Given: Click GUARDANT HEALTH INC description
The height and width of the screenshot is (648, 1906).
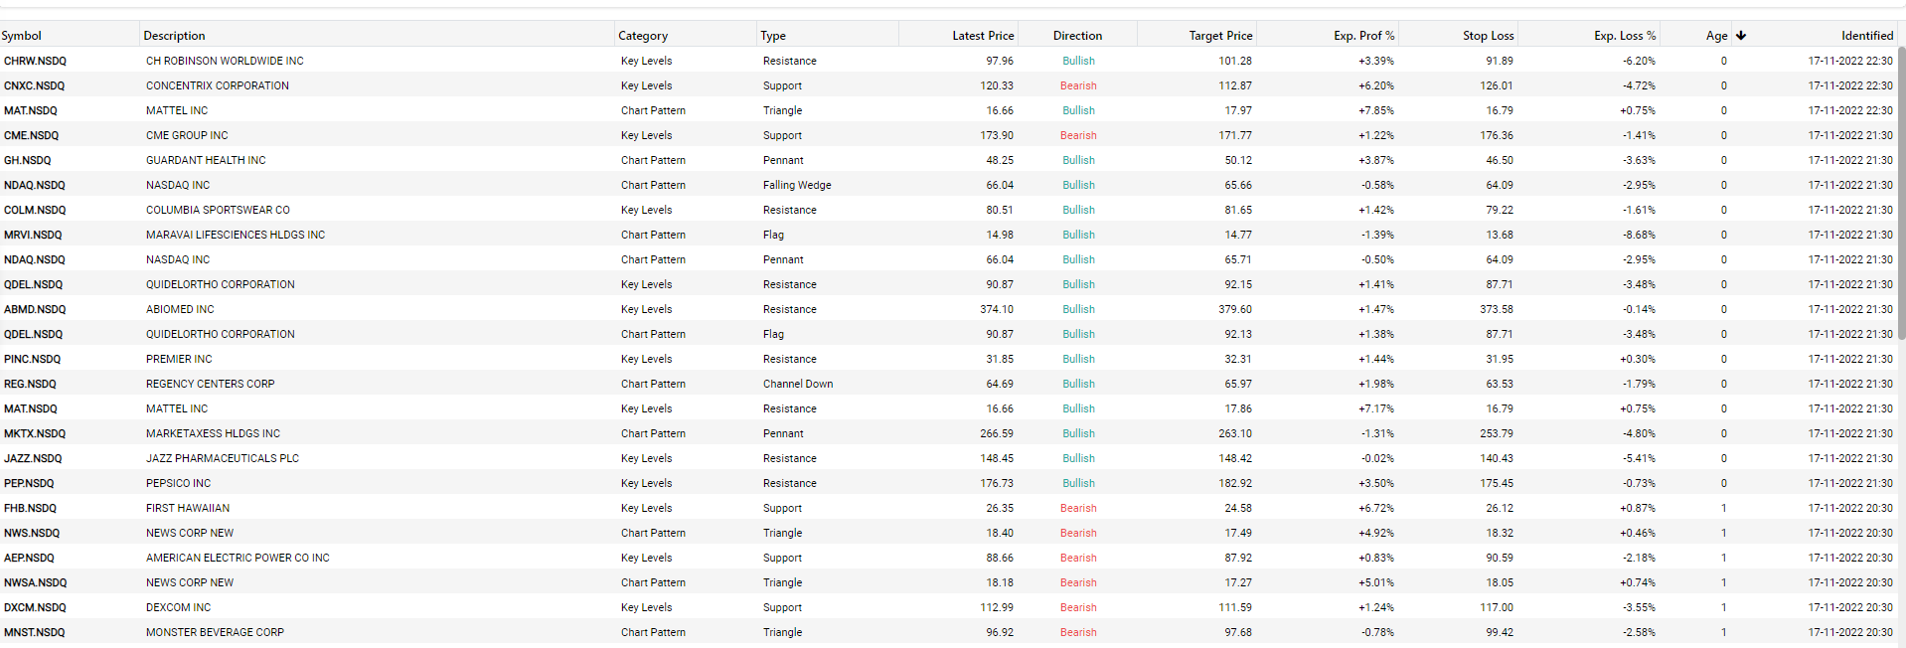Looking at the screenshot, I should click(206, 160).
